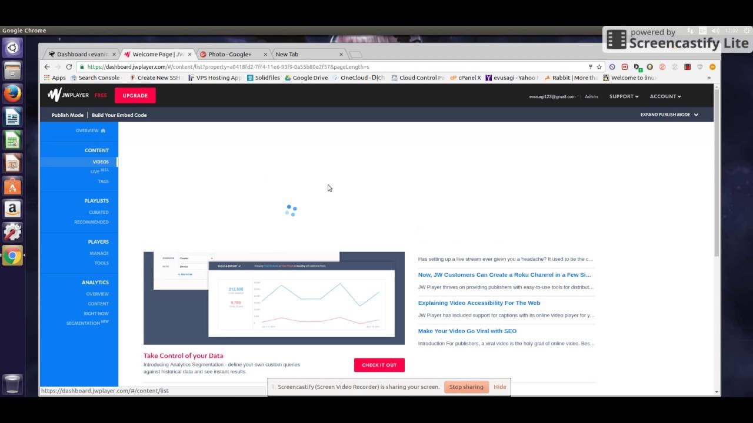Go to Overview in top sidebar
Viewport: 753px width, 423px height.
[x=91, y=130]
